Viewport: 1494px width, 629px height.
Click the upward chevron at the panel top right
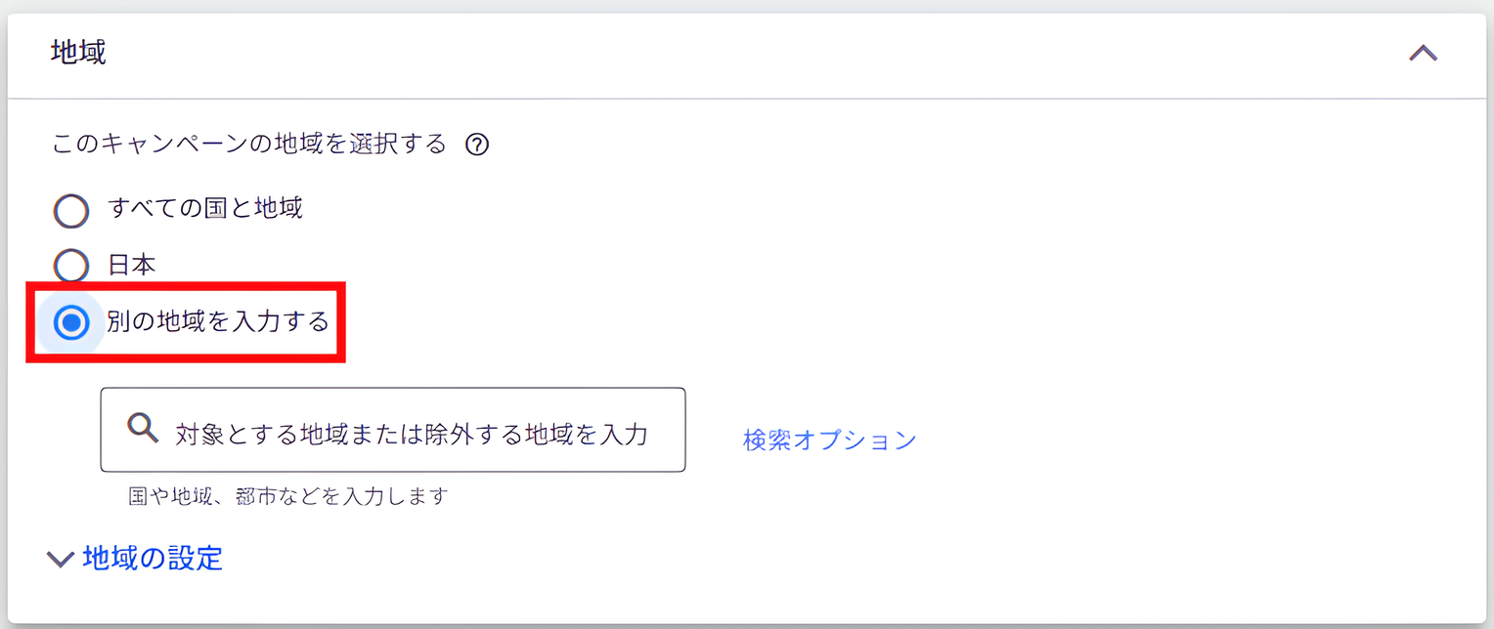(1423, 54)
